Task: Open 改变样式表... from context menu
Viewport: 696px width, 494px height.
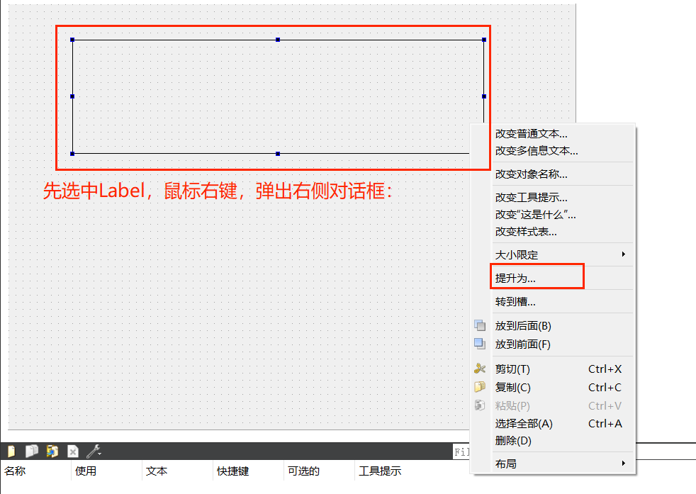Action: pos(553,232)
